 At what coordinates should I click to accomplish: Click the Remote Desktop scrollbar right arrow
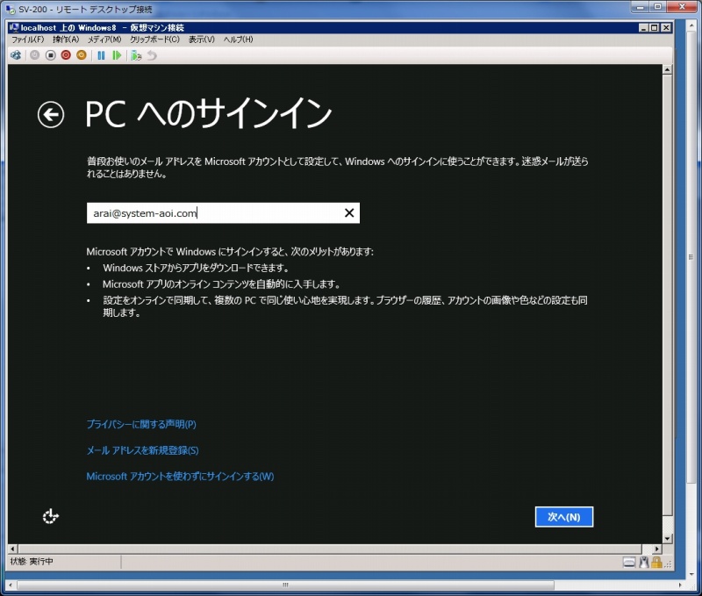[x=680, y=585]
